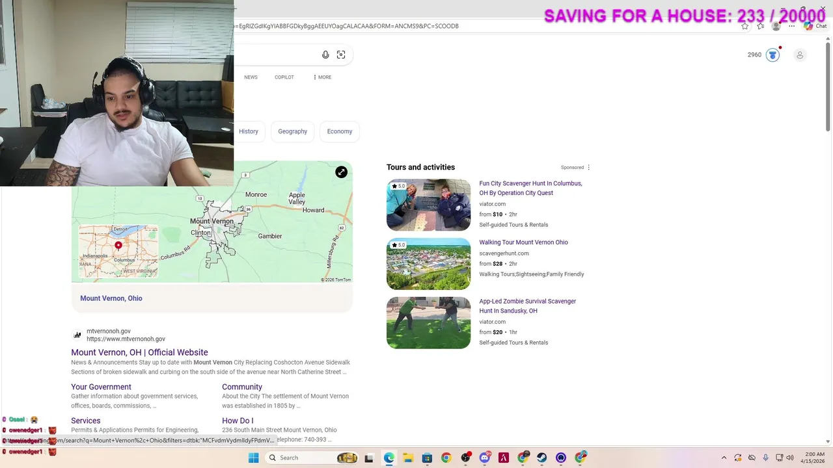Select the COPILOT search tab
The image size is (833, 468).
pyautogui.click(x=284, y=77)
